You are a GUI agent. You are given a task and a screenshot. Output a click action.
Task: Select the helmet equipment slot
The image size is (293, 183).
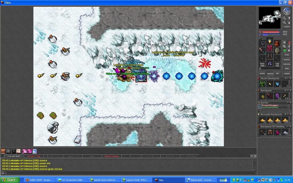click(270, 41)
